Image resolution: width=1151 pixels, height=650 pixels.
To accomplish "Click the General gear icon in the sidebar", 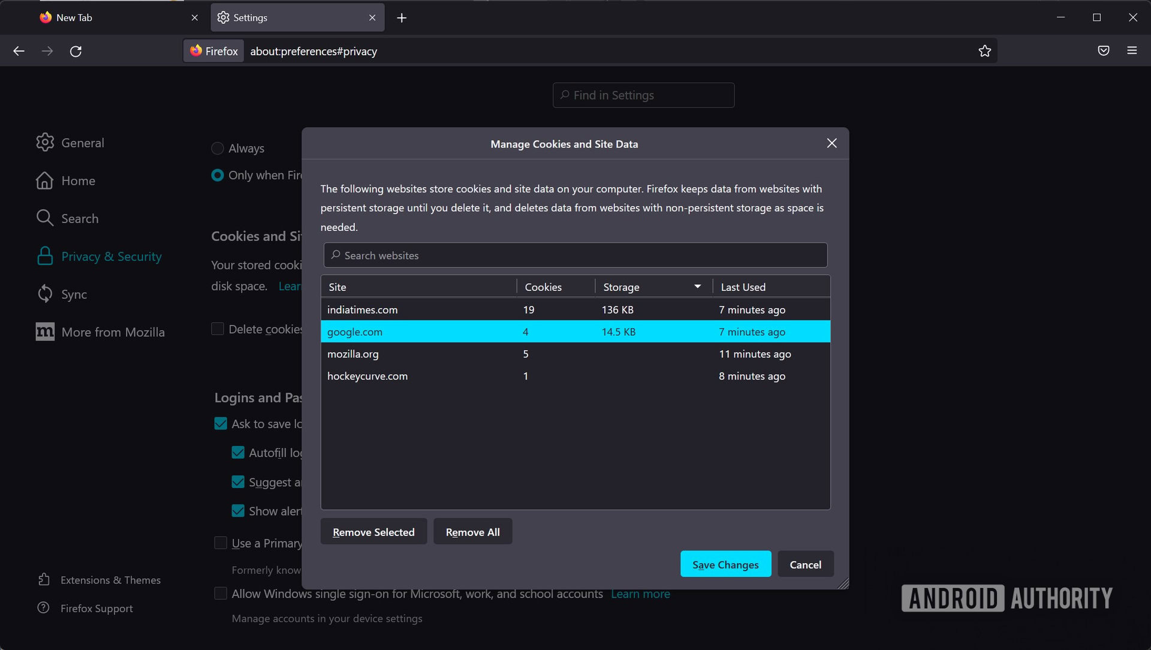I will point(45,142).
